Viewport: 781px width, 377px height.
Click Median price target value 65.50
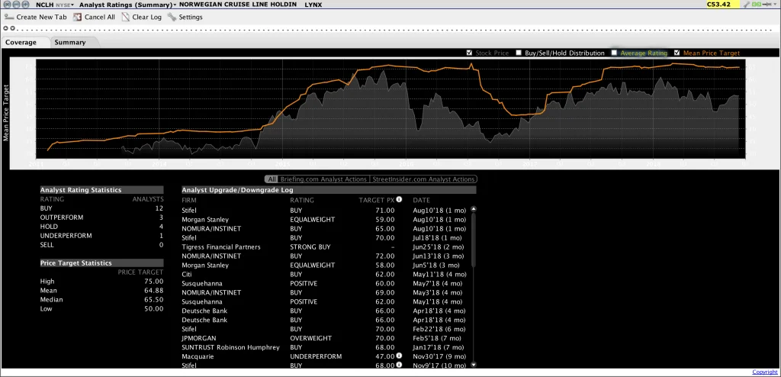coord(153,300)
